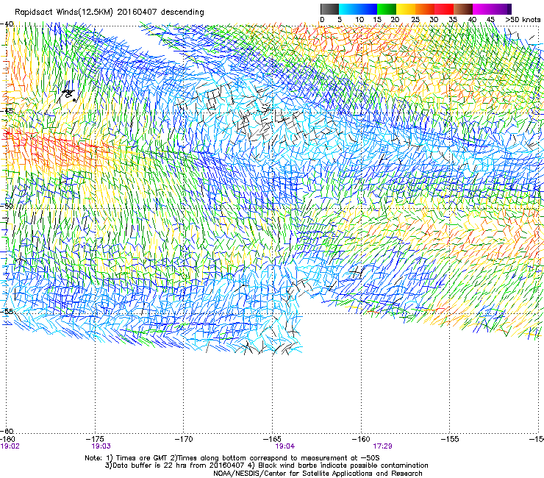Click the '-160' longitude axis label
The image size is (544, 478).
pos(361,439)
